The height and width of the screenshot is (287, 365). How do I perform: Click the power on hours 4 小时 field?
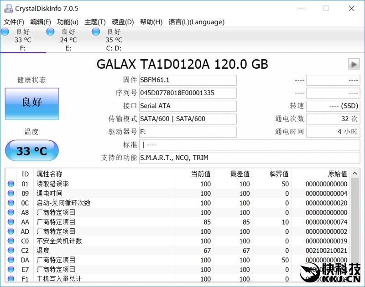(x=333, y=132)
